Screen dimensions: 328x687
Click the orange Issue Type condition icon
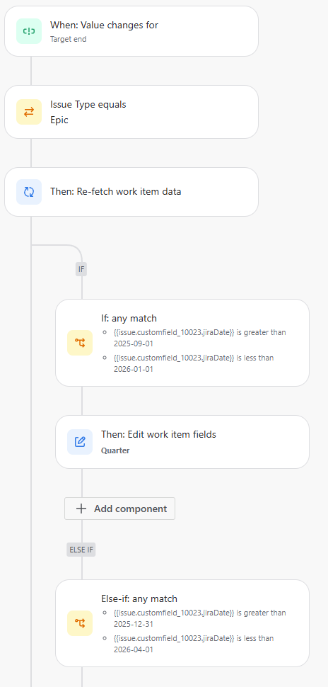pos(29,112)
